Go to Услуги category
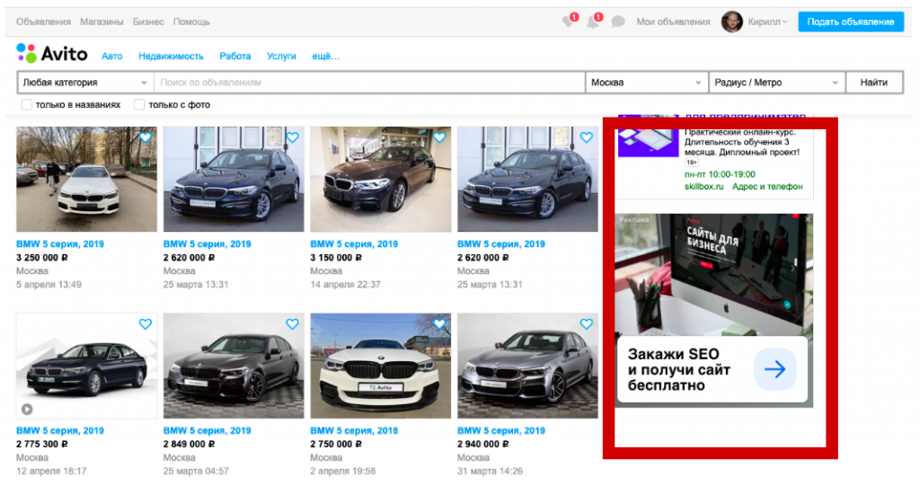The width and height of the screenshot is (920, 486). (x=281, y=57)
